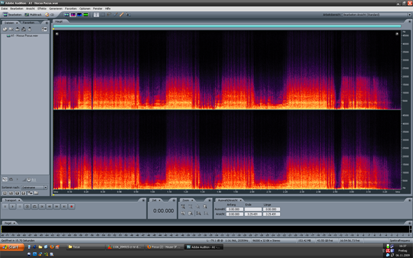Click the cyan horizontal zoom scrollbar
This screenshot has height=258, width=413.
[227, 26]
